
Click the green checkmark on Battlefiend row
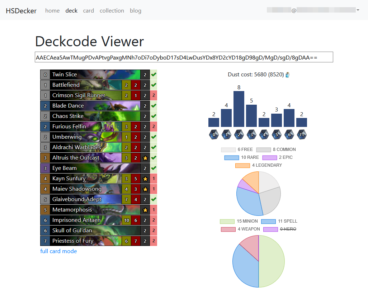coord(154,85)
